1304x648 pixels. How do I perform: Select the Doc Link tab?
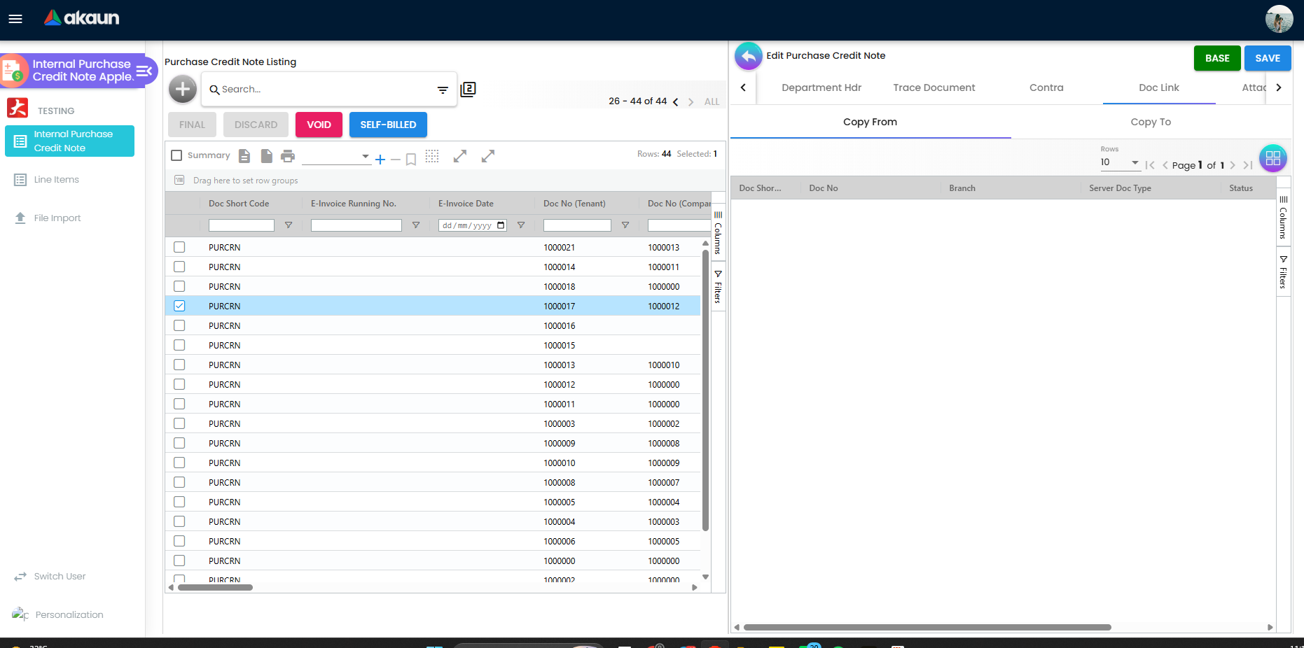tap(1159, 87)
